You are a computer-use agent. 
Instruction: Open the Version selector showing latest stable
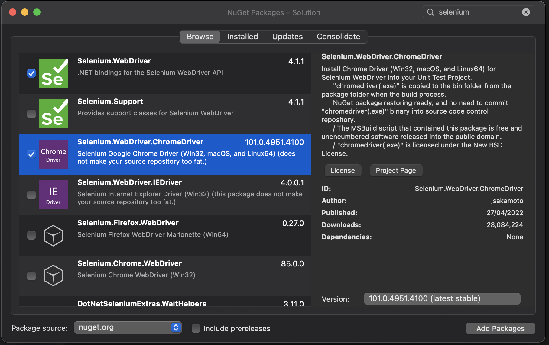[x=442, y=299]
